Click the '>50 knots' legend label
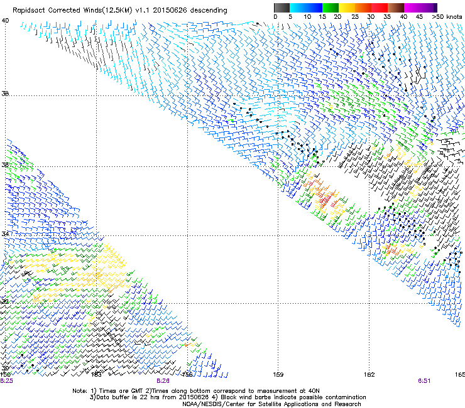 click(447, 17)
